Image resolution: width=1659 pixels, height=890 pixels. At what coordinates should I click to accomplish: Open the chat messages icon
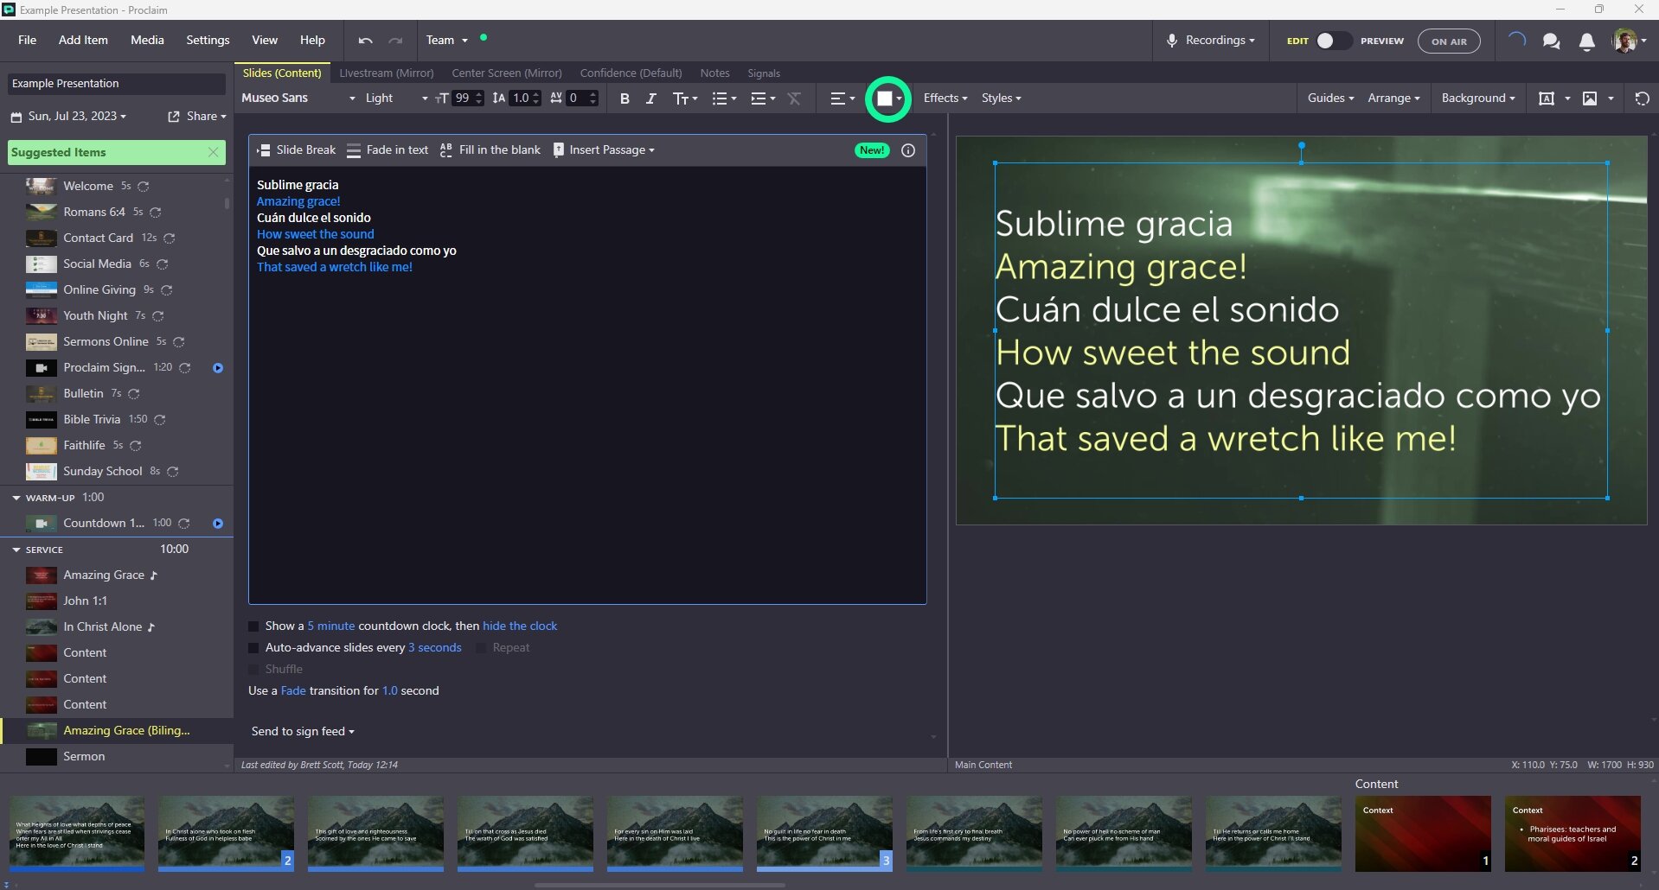(1551, 41)
